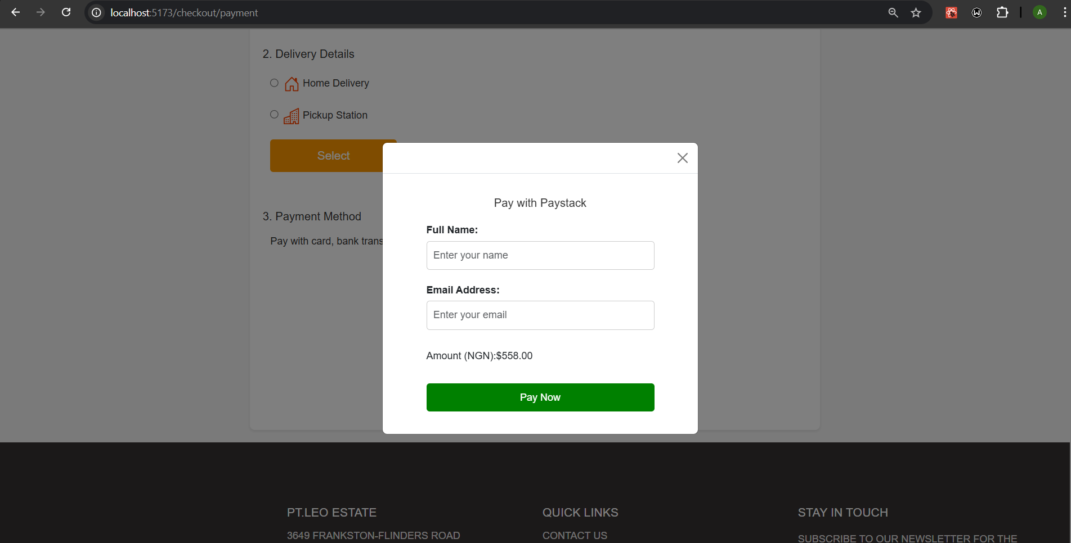Click the green Pay Now button
Screen dimensions: 1071x543
point(540,397)
